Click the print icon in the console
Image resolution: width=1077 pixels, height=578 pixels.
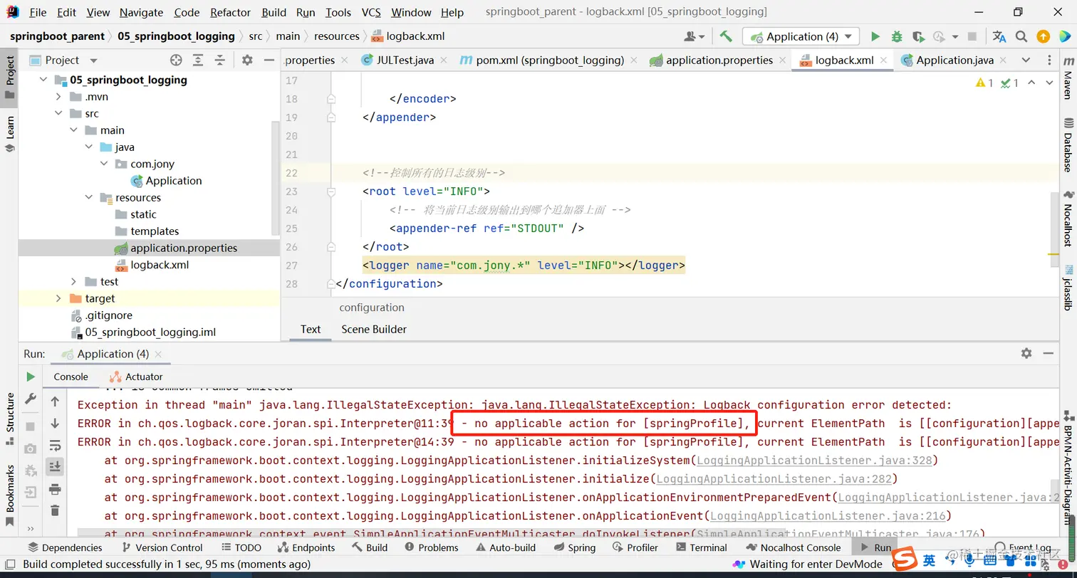pyautogui.click(x=55, y=489)
